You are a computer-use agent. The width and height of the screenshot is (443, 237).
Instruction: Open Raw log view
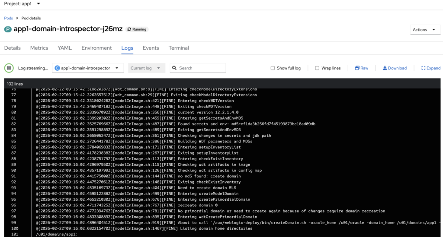pos(361,68)
